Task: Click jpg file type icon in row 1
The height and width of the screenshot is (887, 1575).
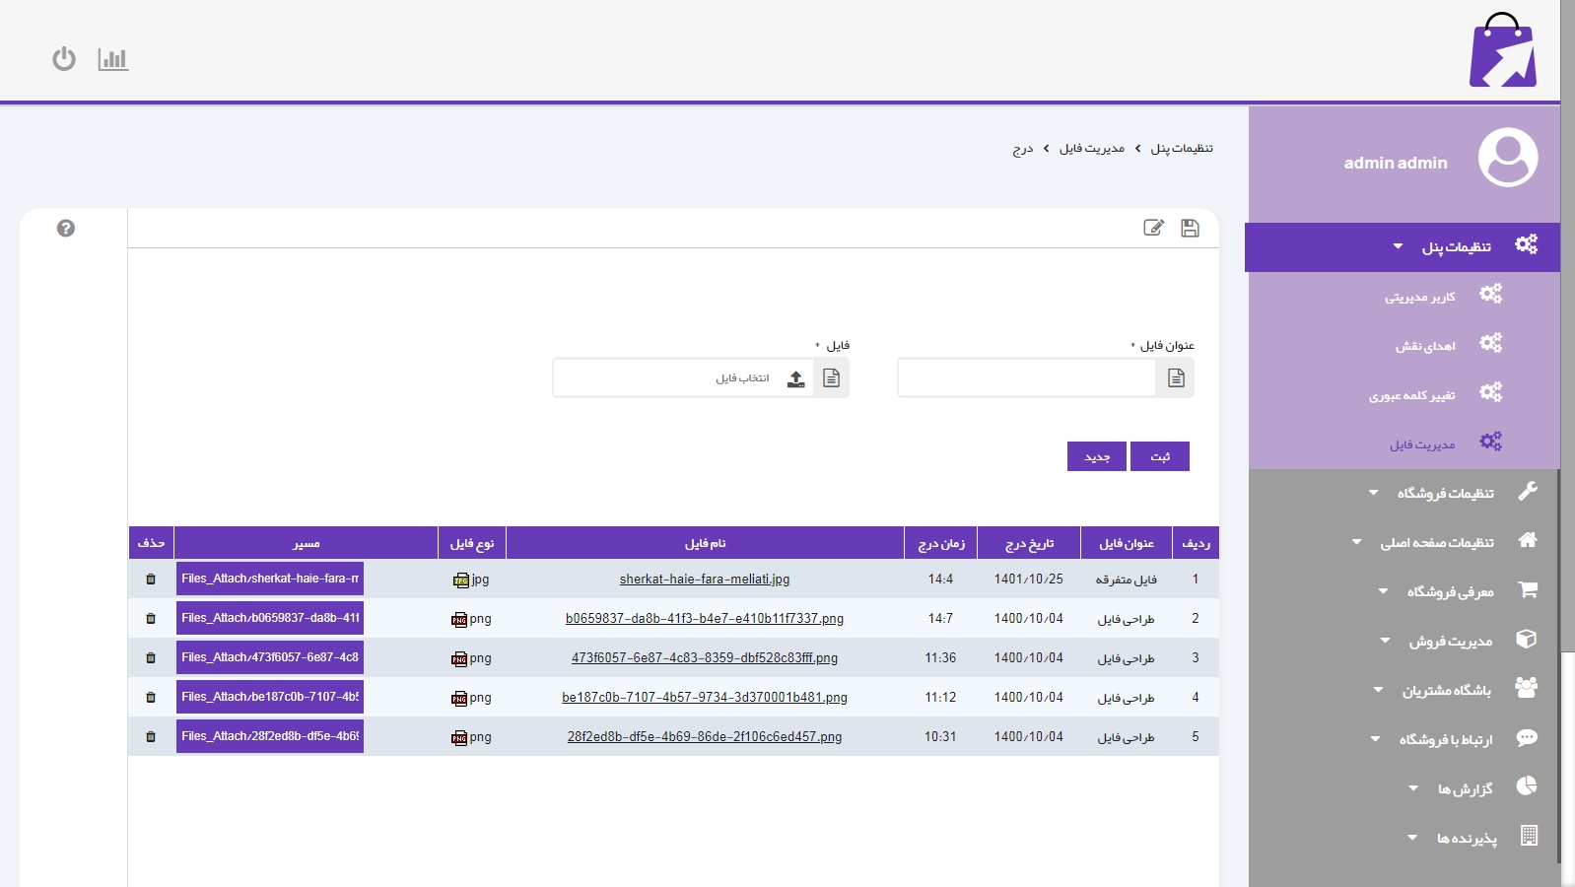Action: (x=460, y=580)
